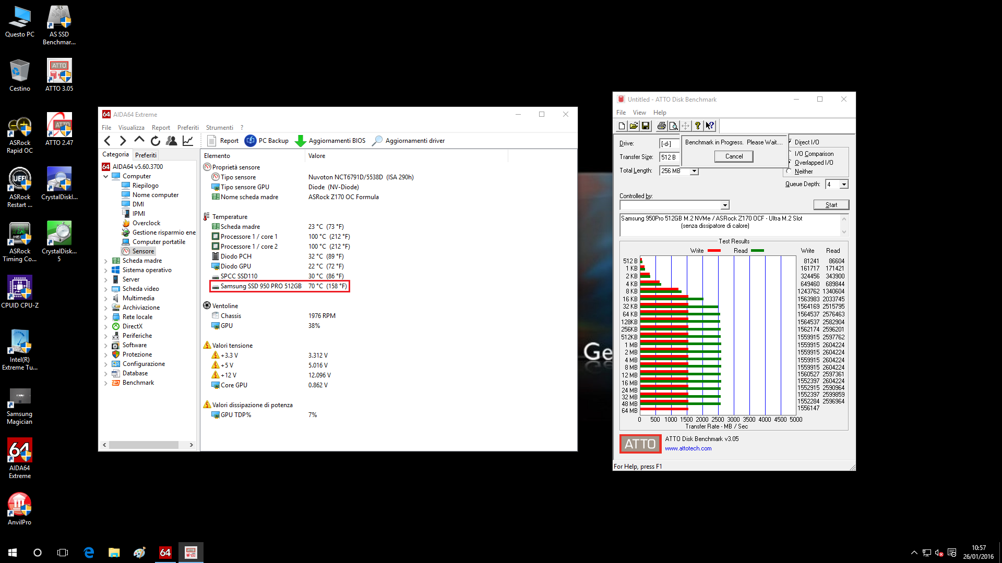Image resolution: width=1002 pixels, height=563 pixels.
Task: Click the Start button in ATTO
Action: coord(831,205)
